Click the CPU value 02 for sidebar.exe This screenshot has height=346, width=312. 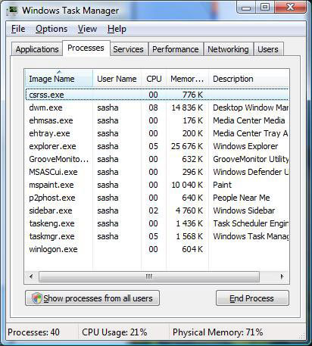153,210
